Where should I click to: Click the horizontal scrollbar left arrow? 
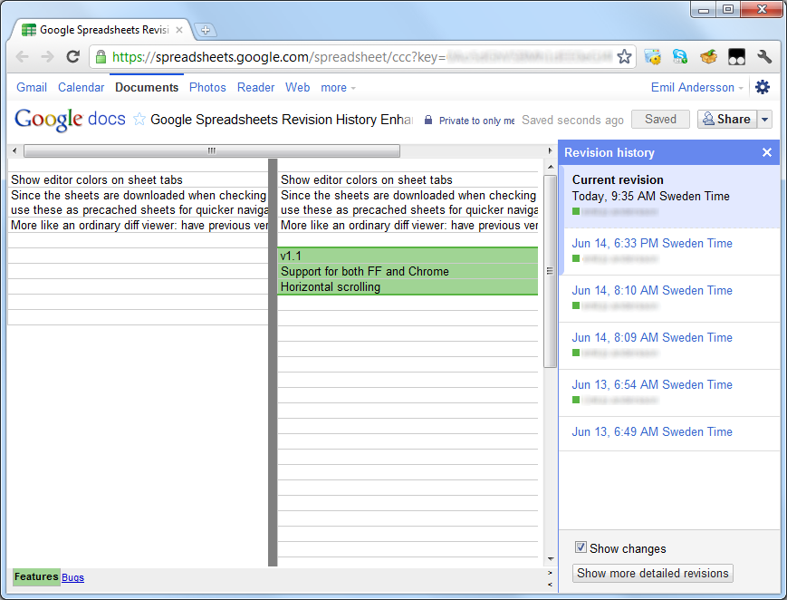click(14, 150)
